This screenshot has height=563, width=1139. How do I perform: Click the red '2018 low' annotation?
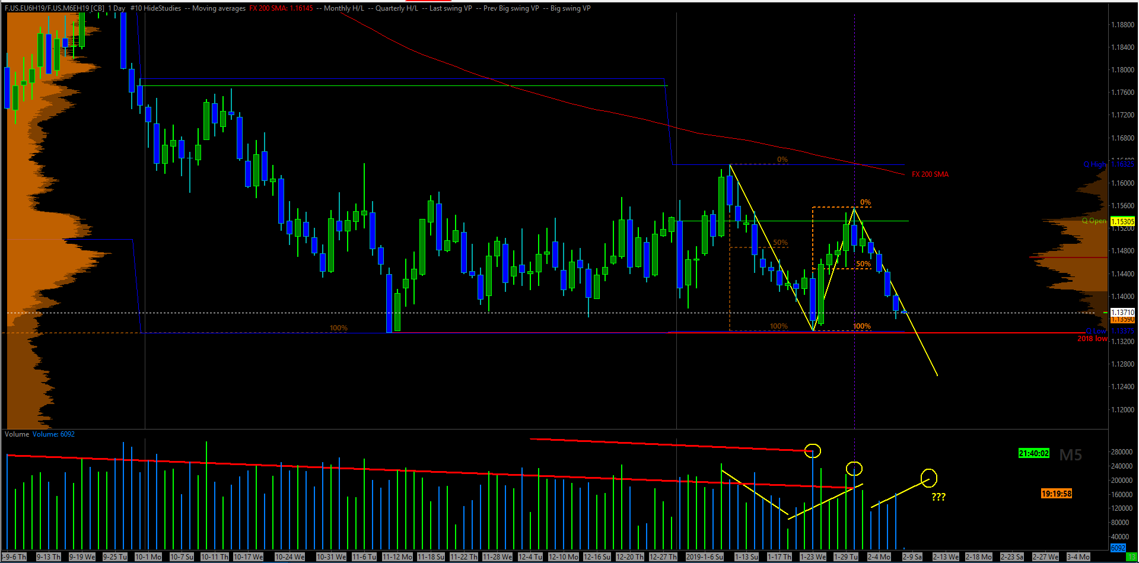[x=1092, y=339]
